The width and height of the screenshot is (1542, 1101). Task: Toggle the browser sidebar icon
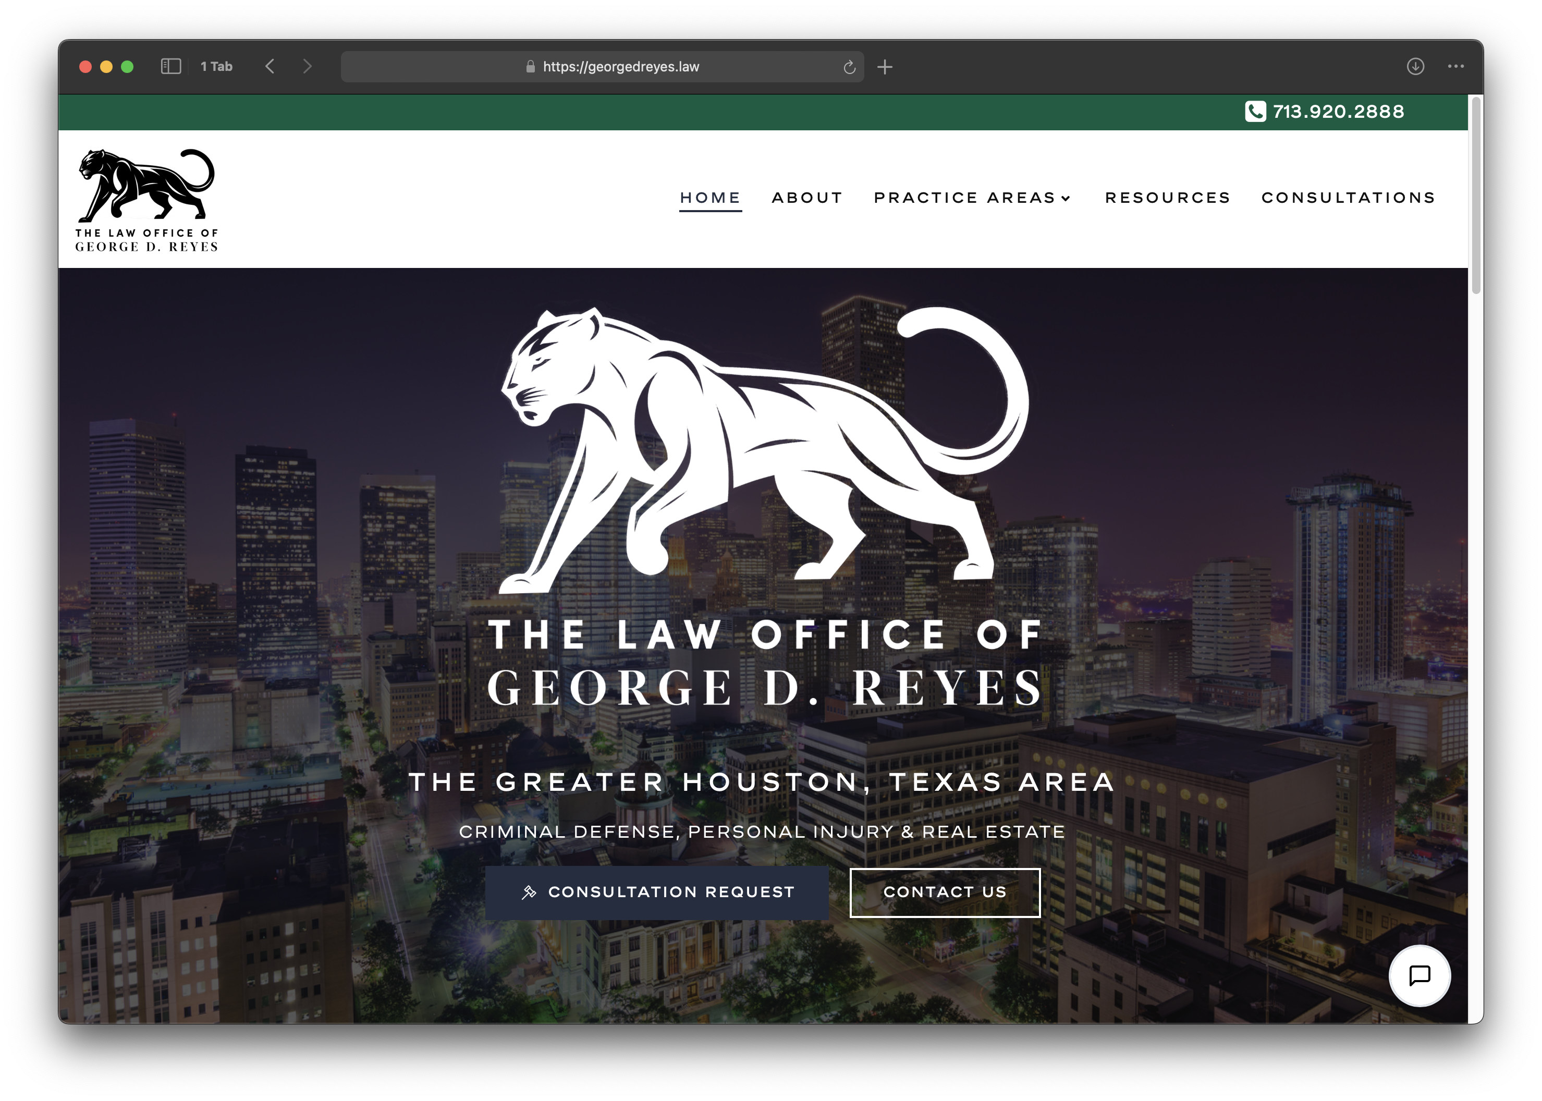coord(171,66)
